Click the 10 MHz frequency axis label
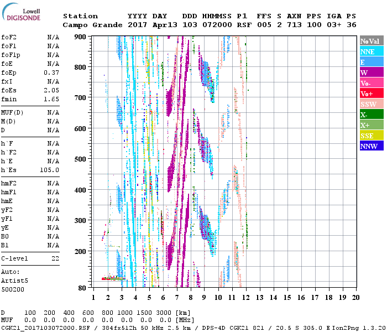 point(218,298)
